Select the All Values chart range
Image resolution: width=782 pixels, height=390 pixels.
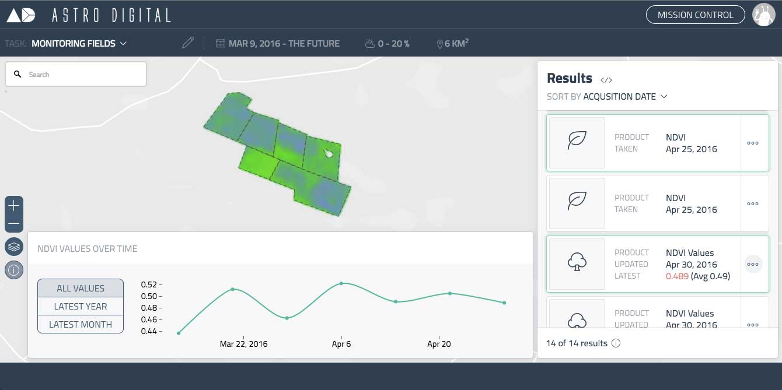click(x=81, y=288)
